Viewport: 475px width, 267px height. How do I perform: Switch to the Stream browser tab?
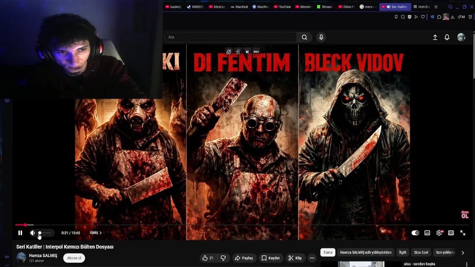point(325,7)
